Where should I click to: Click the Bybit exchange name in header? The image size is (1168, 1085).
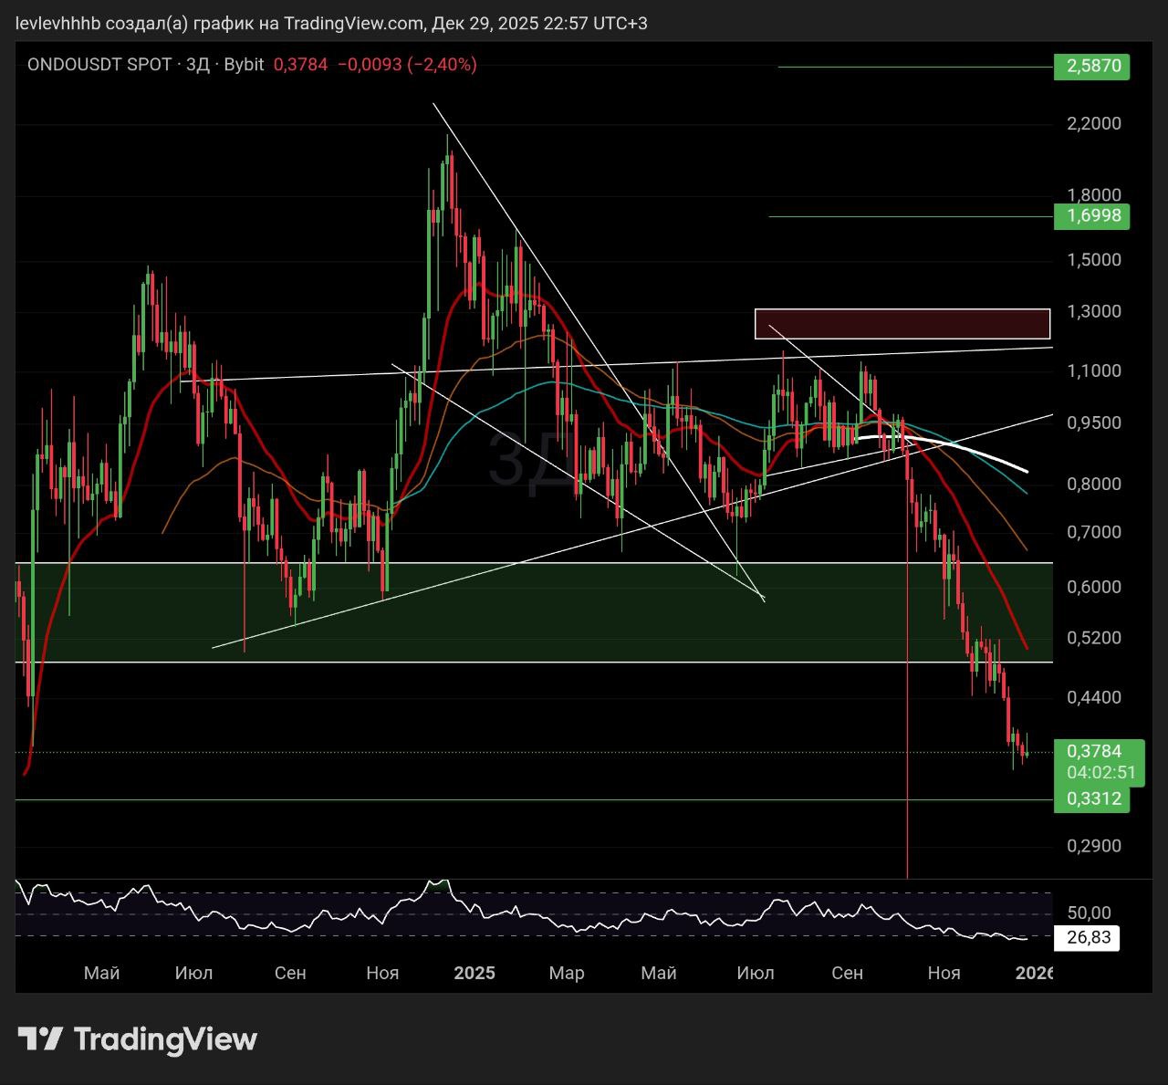pyautogui.click(x=244, y=65)
